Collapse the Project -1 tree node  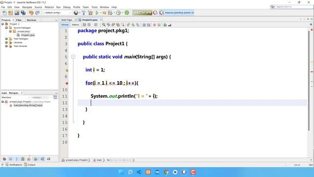coord(2,24)
